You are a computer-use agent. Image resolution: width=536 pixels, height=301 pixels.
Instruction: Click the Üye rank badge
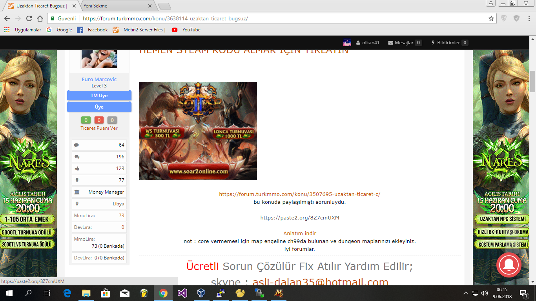(x=99, y=107)
